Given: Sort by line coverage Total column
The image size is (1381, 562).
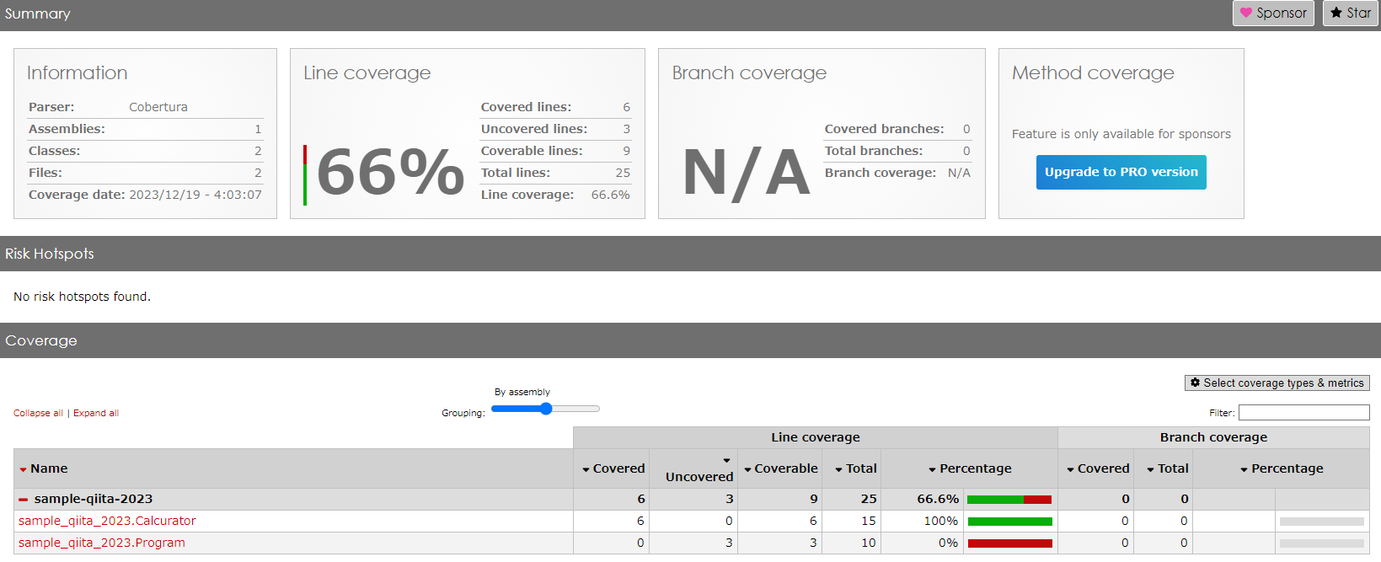Looking at the screenshot, I should tap(855, 468).
